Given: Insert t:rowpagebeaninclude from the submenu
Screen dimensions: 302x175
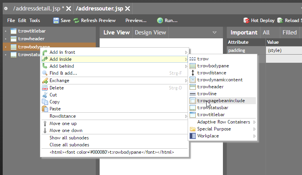Looking at the screenshot, I should [x=221, y=101].
